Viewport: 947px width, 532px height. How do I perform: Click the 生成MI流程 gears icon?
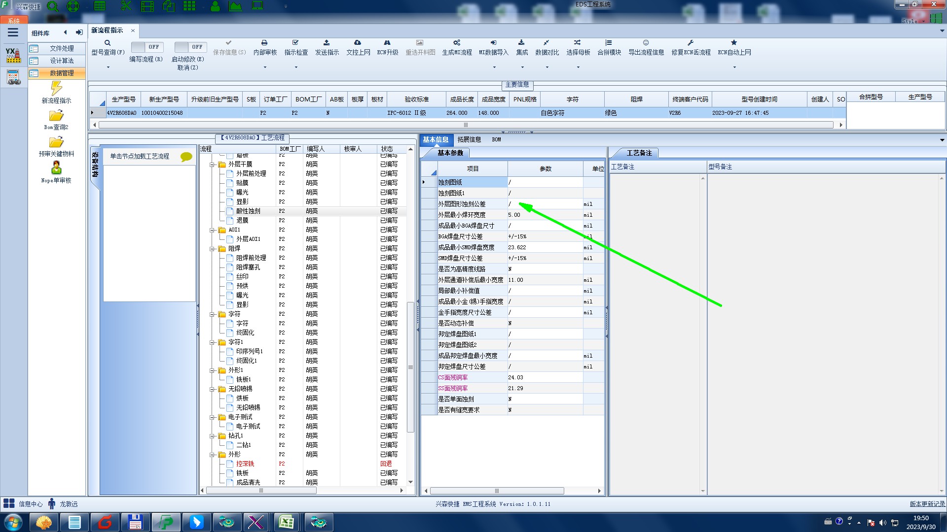pos(457,43)
